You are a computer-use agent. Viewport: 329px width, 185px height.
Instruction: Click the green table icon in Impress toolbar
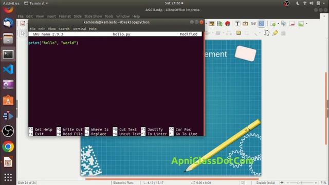coord(220,24)
